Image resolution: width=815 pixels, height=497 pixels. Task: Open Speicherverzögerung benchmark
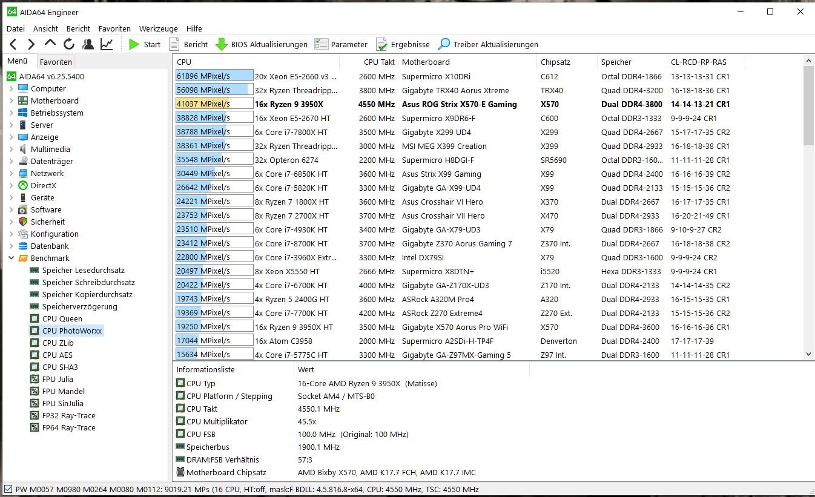point(74,306)
